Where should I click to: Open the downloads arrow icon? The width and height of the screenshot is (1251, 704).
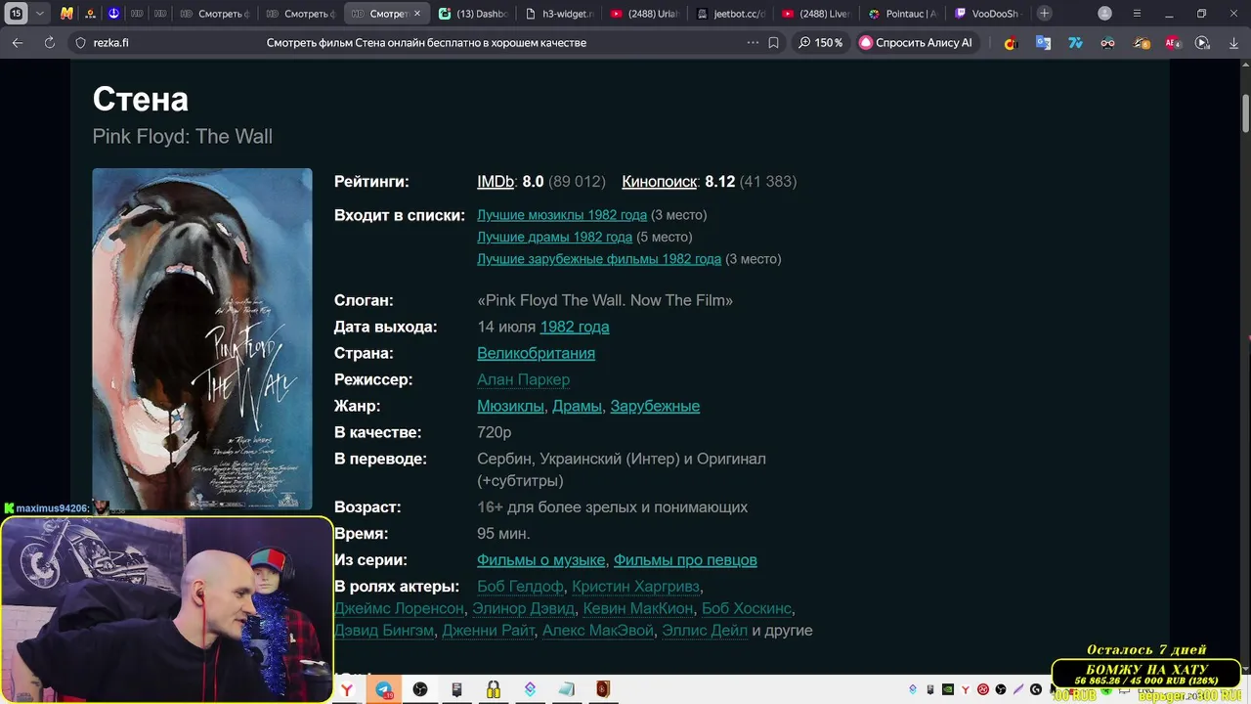[1234, 43]
